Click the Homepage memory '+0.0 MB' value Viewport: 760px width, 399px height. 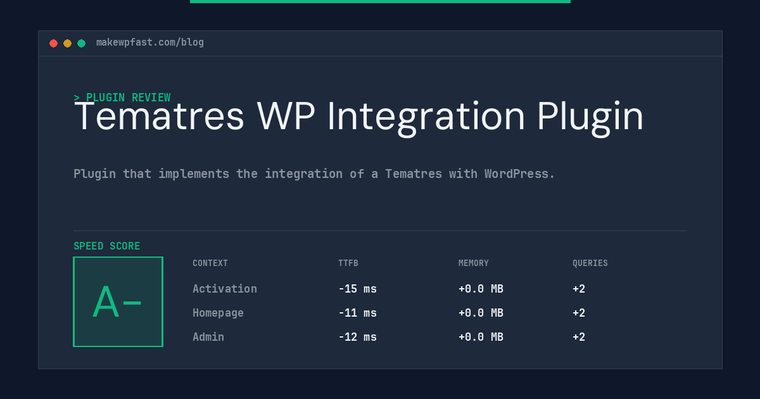pyautogui.click(x=481, y=313)
